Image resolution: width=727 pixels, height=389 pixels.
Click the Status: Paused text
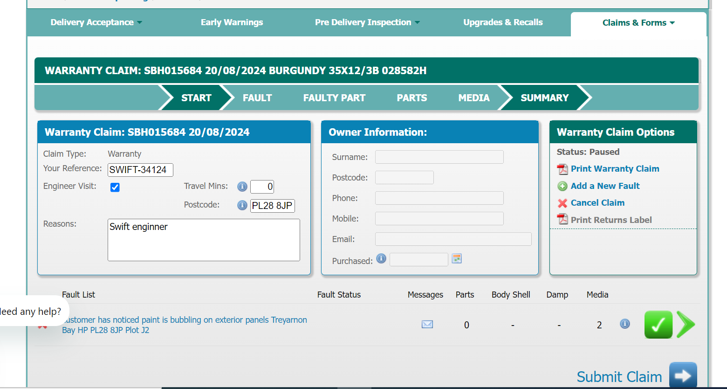[588, 152]
